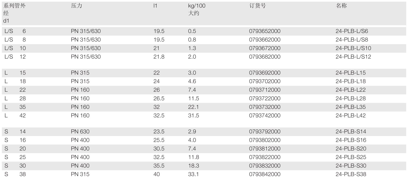Screen dimensions: 408x182
Task: Select order number 0793652000
Action: pyautogui.click(x=265, y=31)
